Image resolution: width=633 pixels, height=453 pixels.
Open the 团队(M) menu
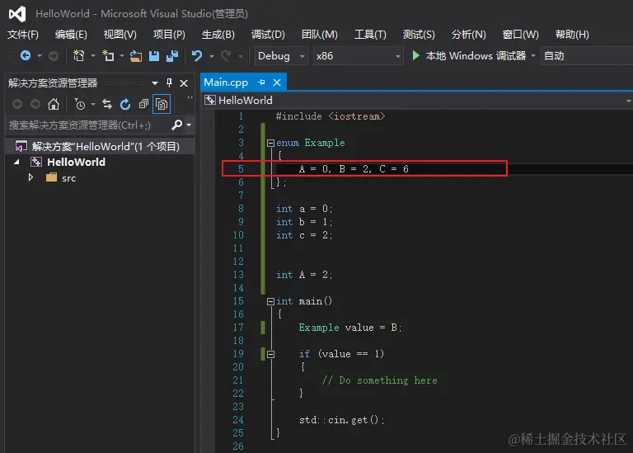(319, 35)
